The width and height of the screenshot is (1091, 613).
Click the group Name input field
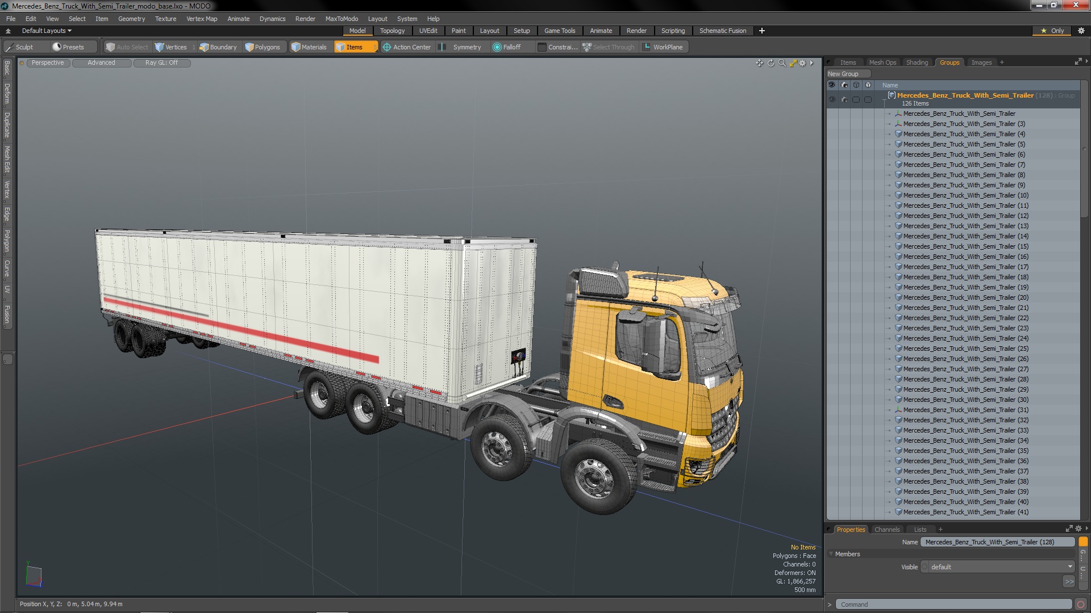998,542
